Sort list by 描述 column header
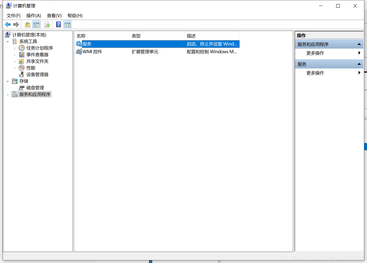 212,36
